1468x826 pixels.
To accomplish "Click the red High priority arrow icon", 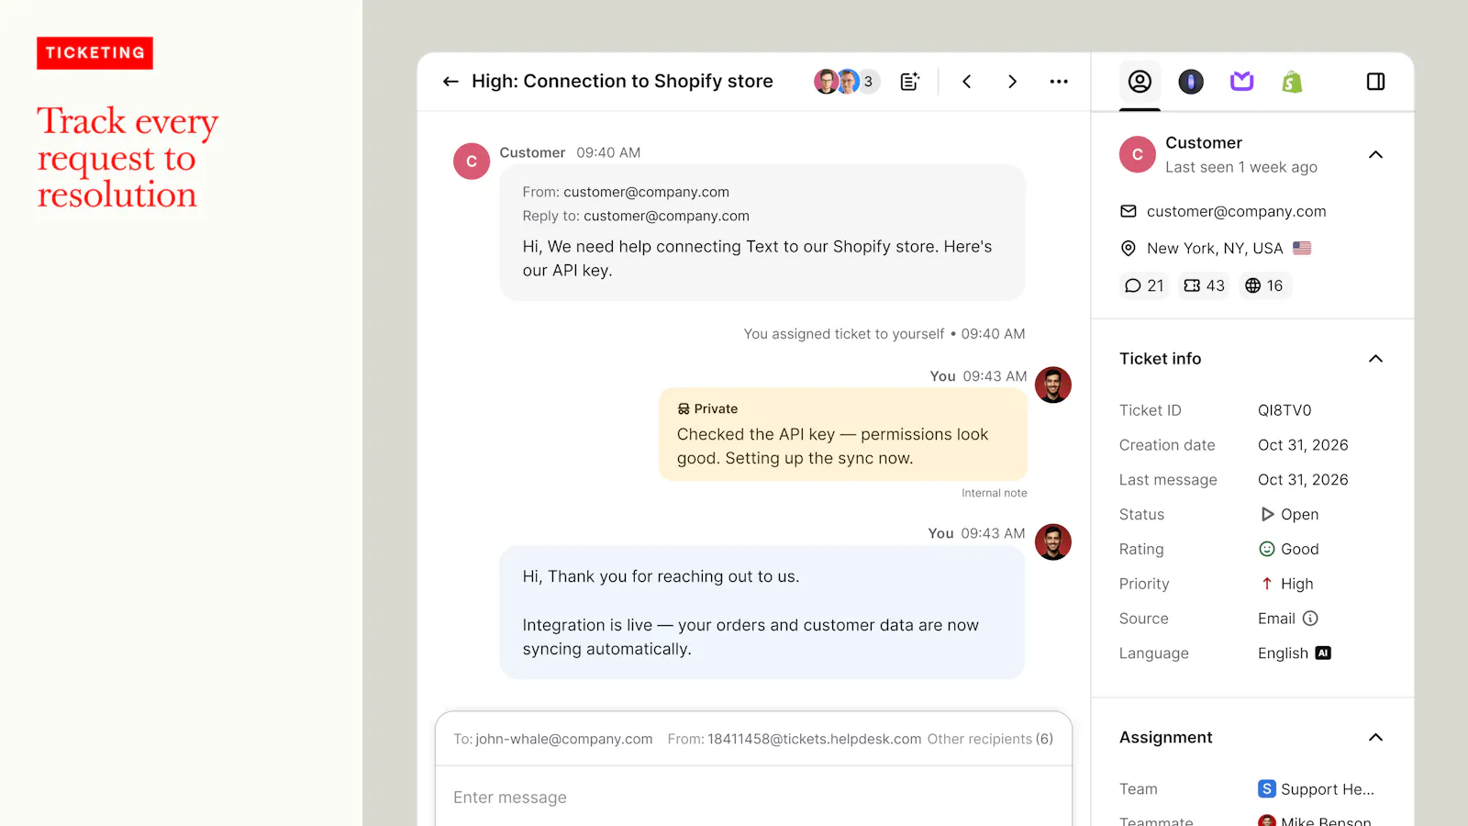I will click(x=1267, y=584).
